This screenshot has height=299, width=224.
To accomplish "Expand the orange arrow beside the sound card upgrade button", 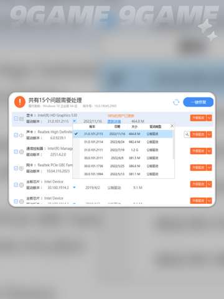I will click(209, 134).
